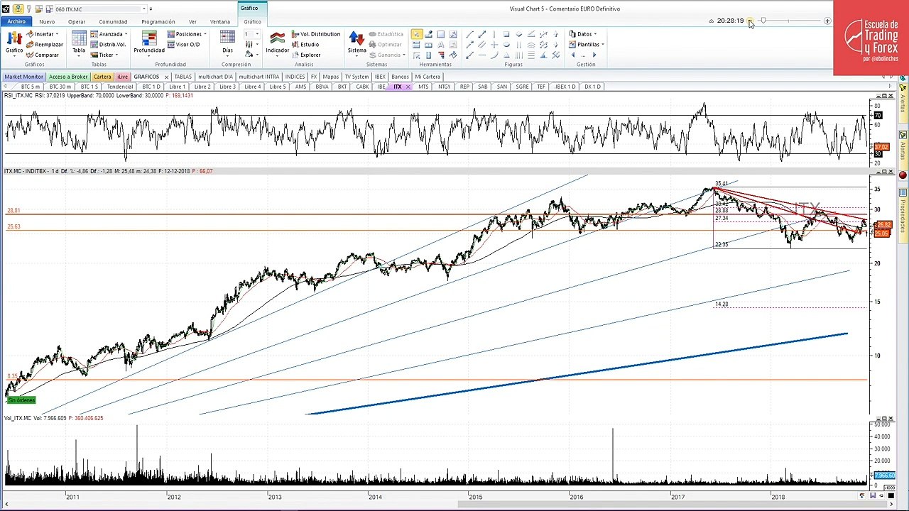Screen dimensions: 909x511
Task: Open the Explorer analysis tool
Action: pyautogui.click(x=305, y=55)
